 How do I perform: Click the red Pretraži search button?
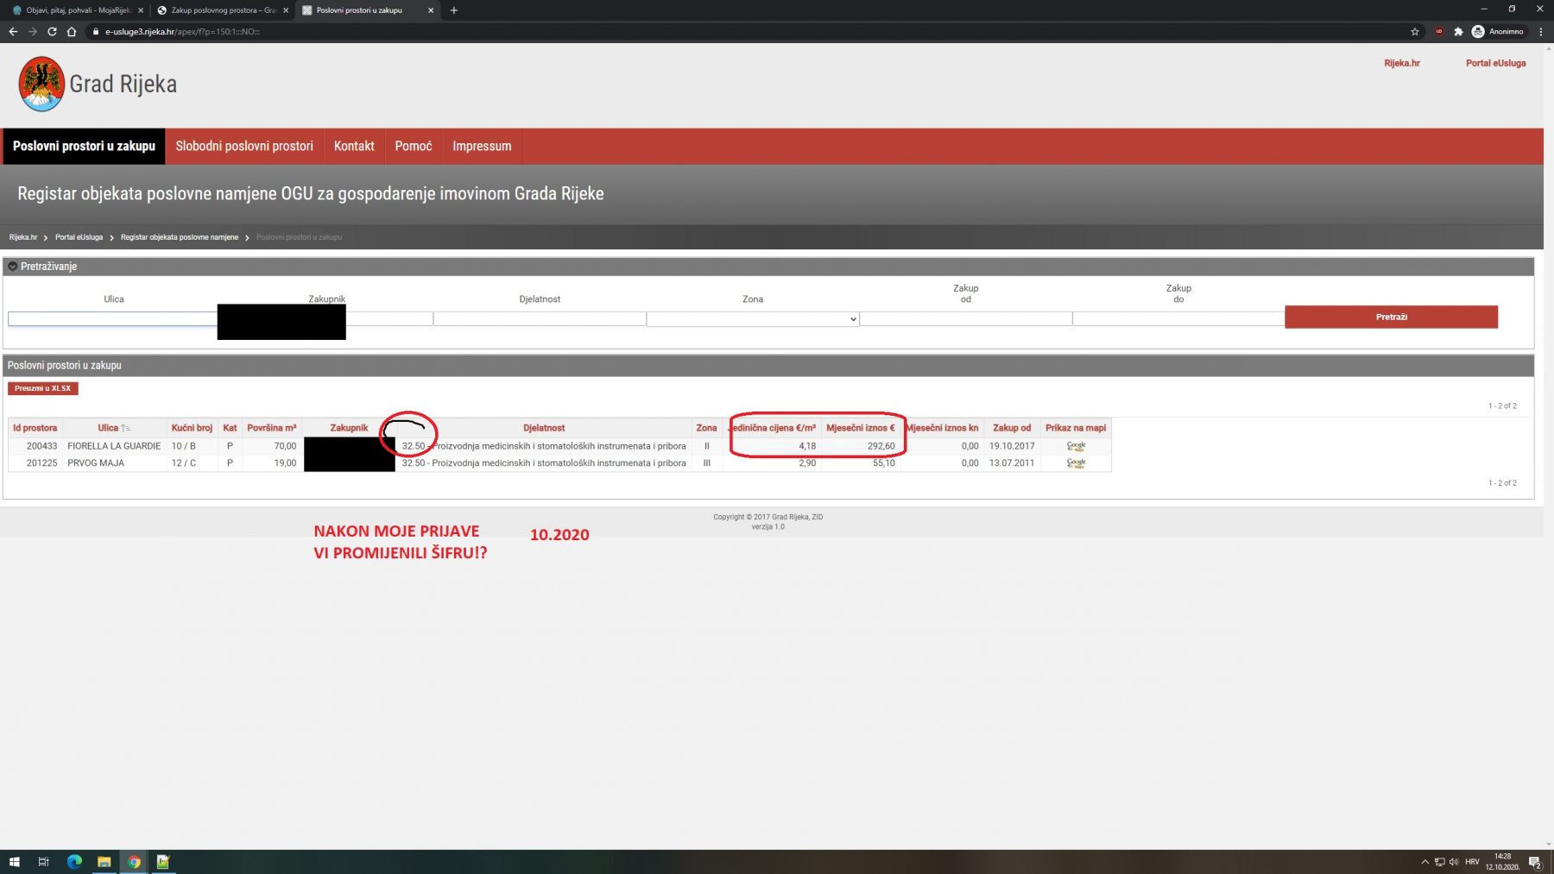pos(1390,317)
